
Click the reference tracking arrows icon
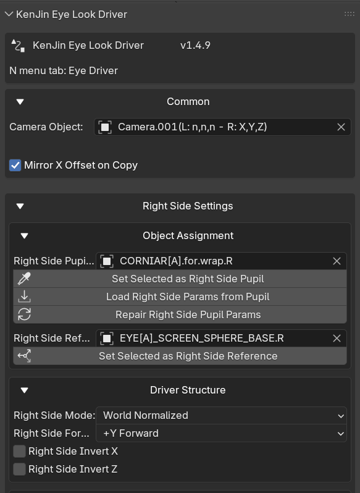click(x=24, y=356)
